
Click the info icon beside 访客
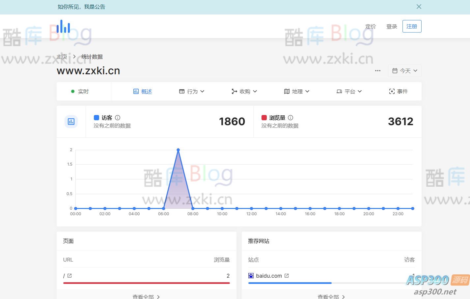118,118
